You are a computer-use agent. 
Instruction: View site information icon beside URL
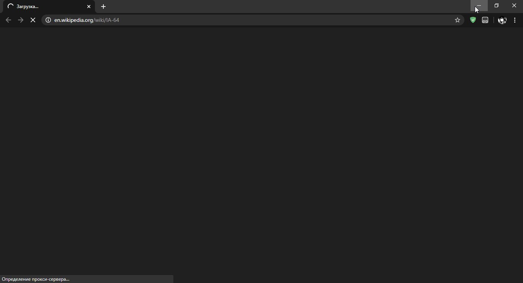point(48,20)
